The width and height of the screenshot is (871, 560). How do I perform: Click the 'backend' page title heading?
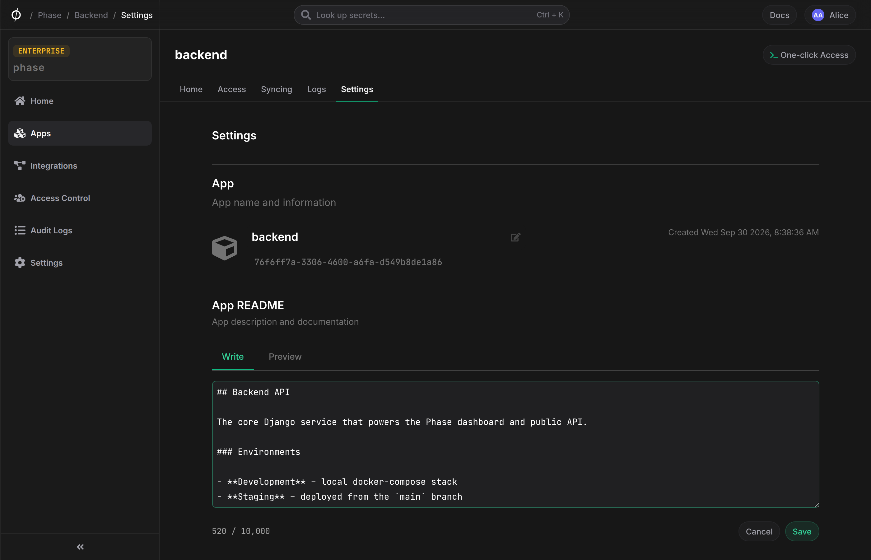201,54
